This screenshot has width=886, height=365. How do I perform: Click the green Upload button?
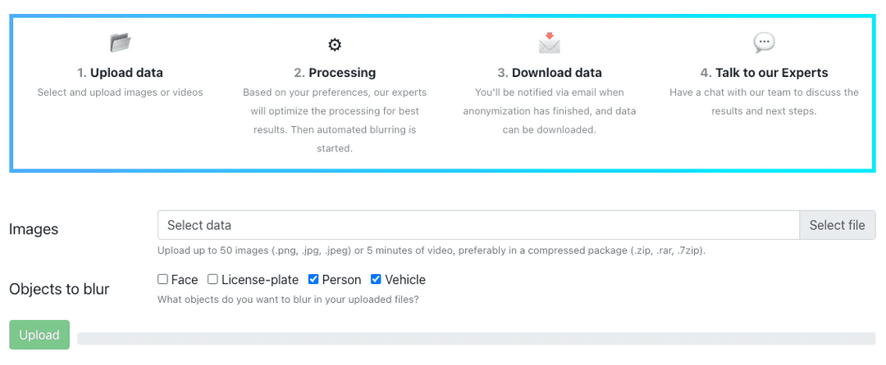pyautogui.click(x=39, y=336)
